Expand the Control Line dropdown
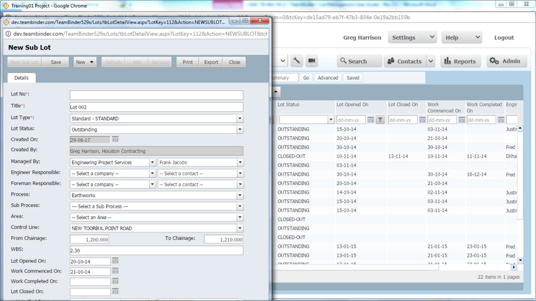The height and width of the screenshot is (301, 536). (240, 228)
